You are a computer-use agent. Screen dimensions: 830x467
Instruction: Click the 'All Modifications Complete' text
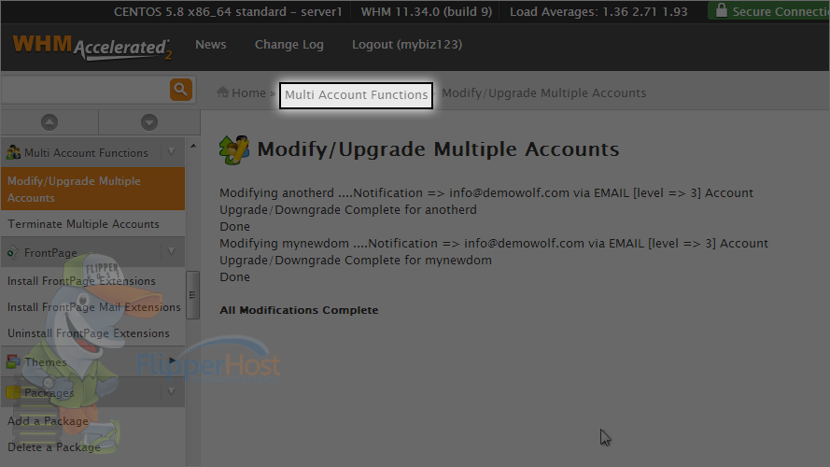299,310
